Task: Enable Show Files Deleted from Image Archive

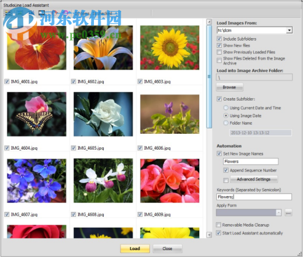Action: [x=219, y=61]
